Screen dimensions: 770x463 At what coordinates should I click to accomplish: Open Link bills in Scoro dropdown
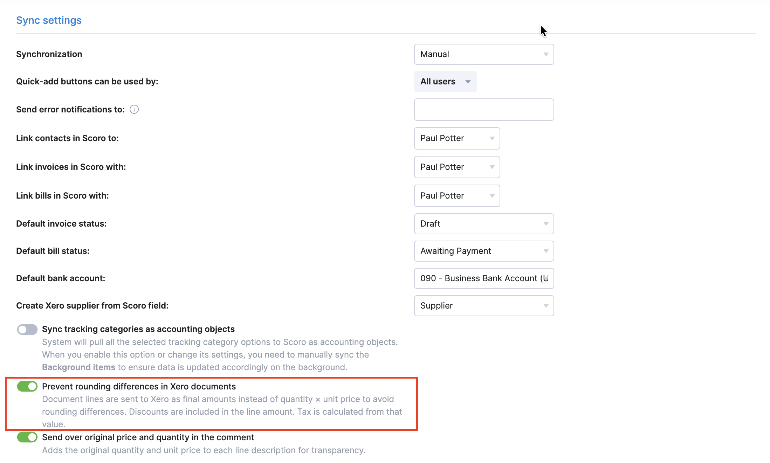point(456,196)
